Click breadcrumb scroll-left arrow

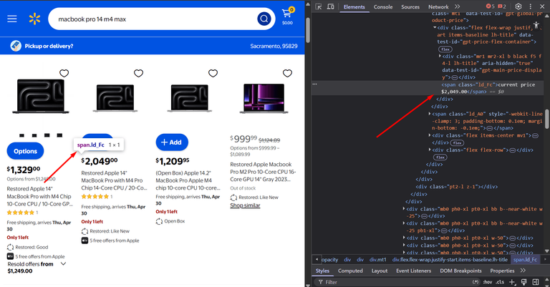pyautogui.click(x=317, y=259)
